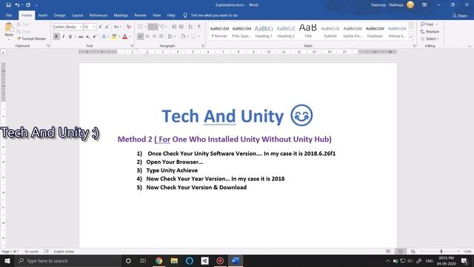Apply strikethrough formatting

click(81, 36)
